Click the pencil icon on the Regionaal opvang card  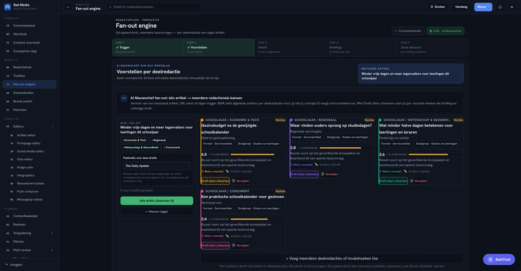click(x=316, y=165)
